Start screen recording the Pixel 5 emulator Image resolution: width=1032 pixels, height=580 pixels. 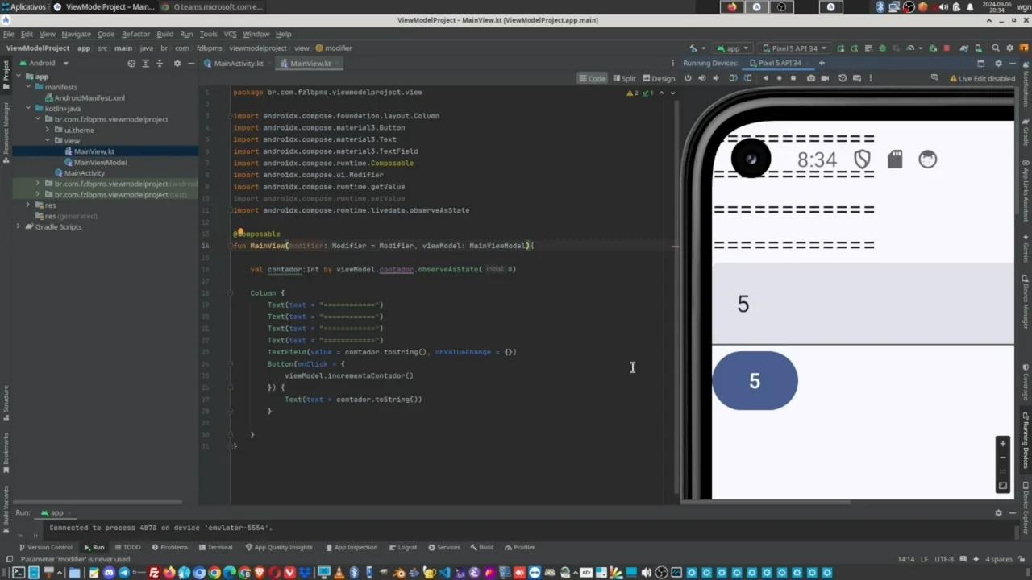[826, 78]
